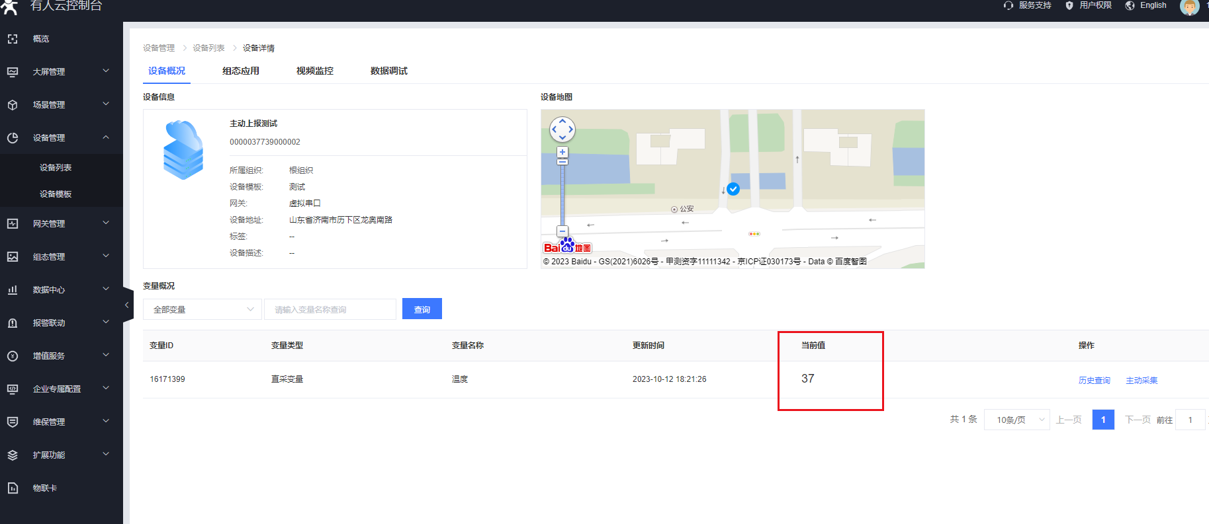Open the 数据调试 tab
1209x524 pixels.
tap(389, 71)
